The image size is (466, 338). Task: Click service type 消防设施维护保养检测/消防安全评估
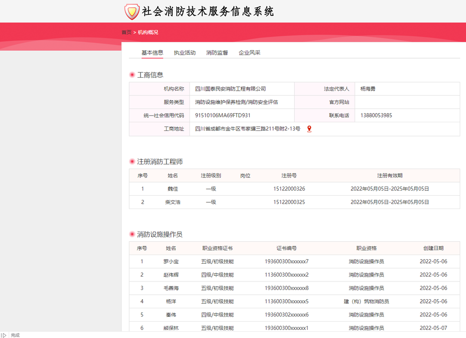pyautogui.click(x=237, y=102)
